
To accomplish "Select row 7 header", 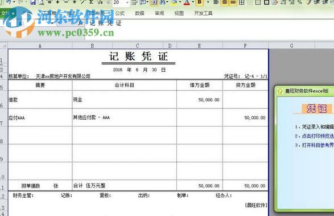I will [3, 117].
